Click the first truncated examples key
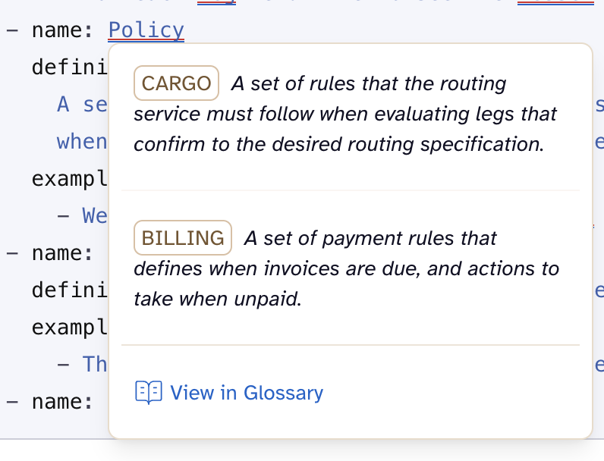The height and width of the screenshot is (461, 604). pyautogui.click(x=70, y=179)
